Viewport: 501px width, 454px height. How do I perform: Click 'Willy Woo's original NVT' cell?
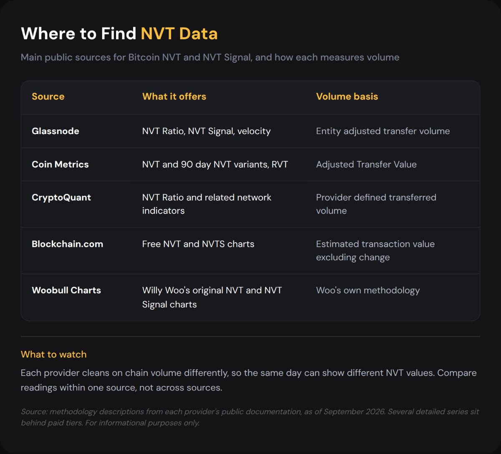tap(212, 297)
